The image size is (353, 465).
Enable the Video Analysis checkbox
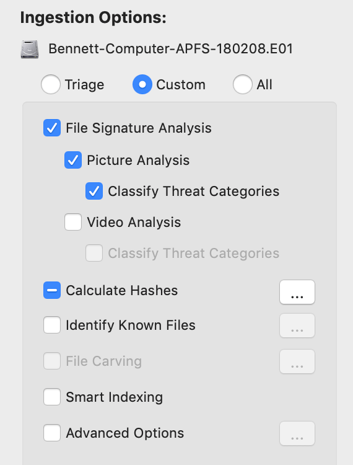pos(73,222)
